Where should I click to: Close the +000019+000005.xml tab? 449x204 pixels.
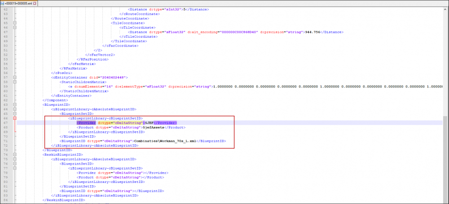[x=35, y=3]
